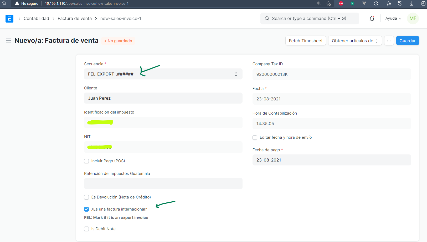Open the browser extensions puzzle icon
Screen dimensions: 427x242
tap(376, 3)
